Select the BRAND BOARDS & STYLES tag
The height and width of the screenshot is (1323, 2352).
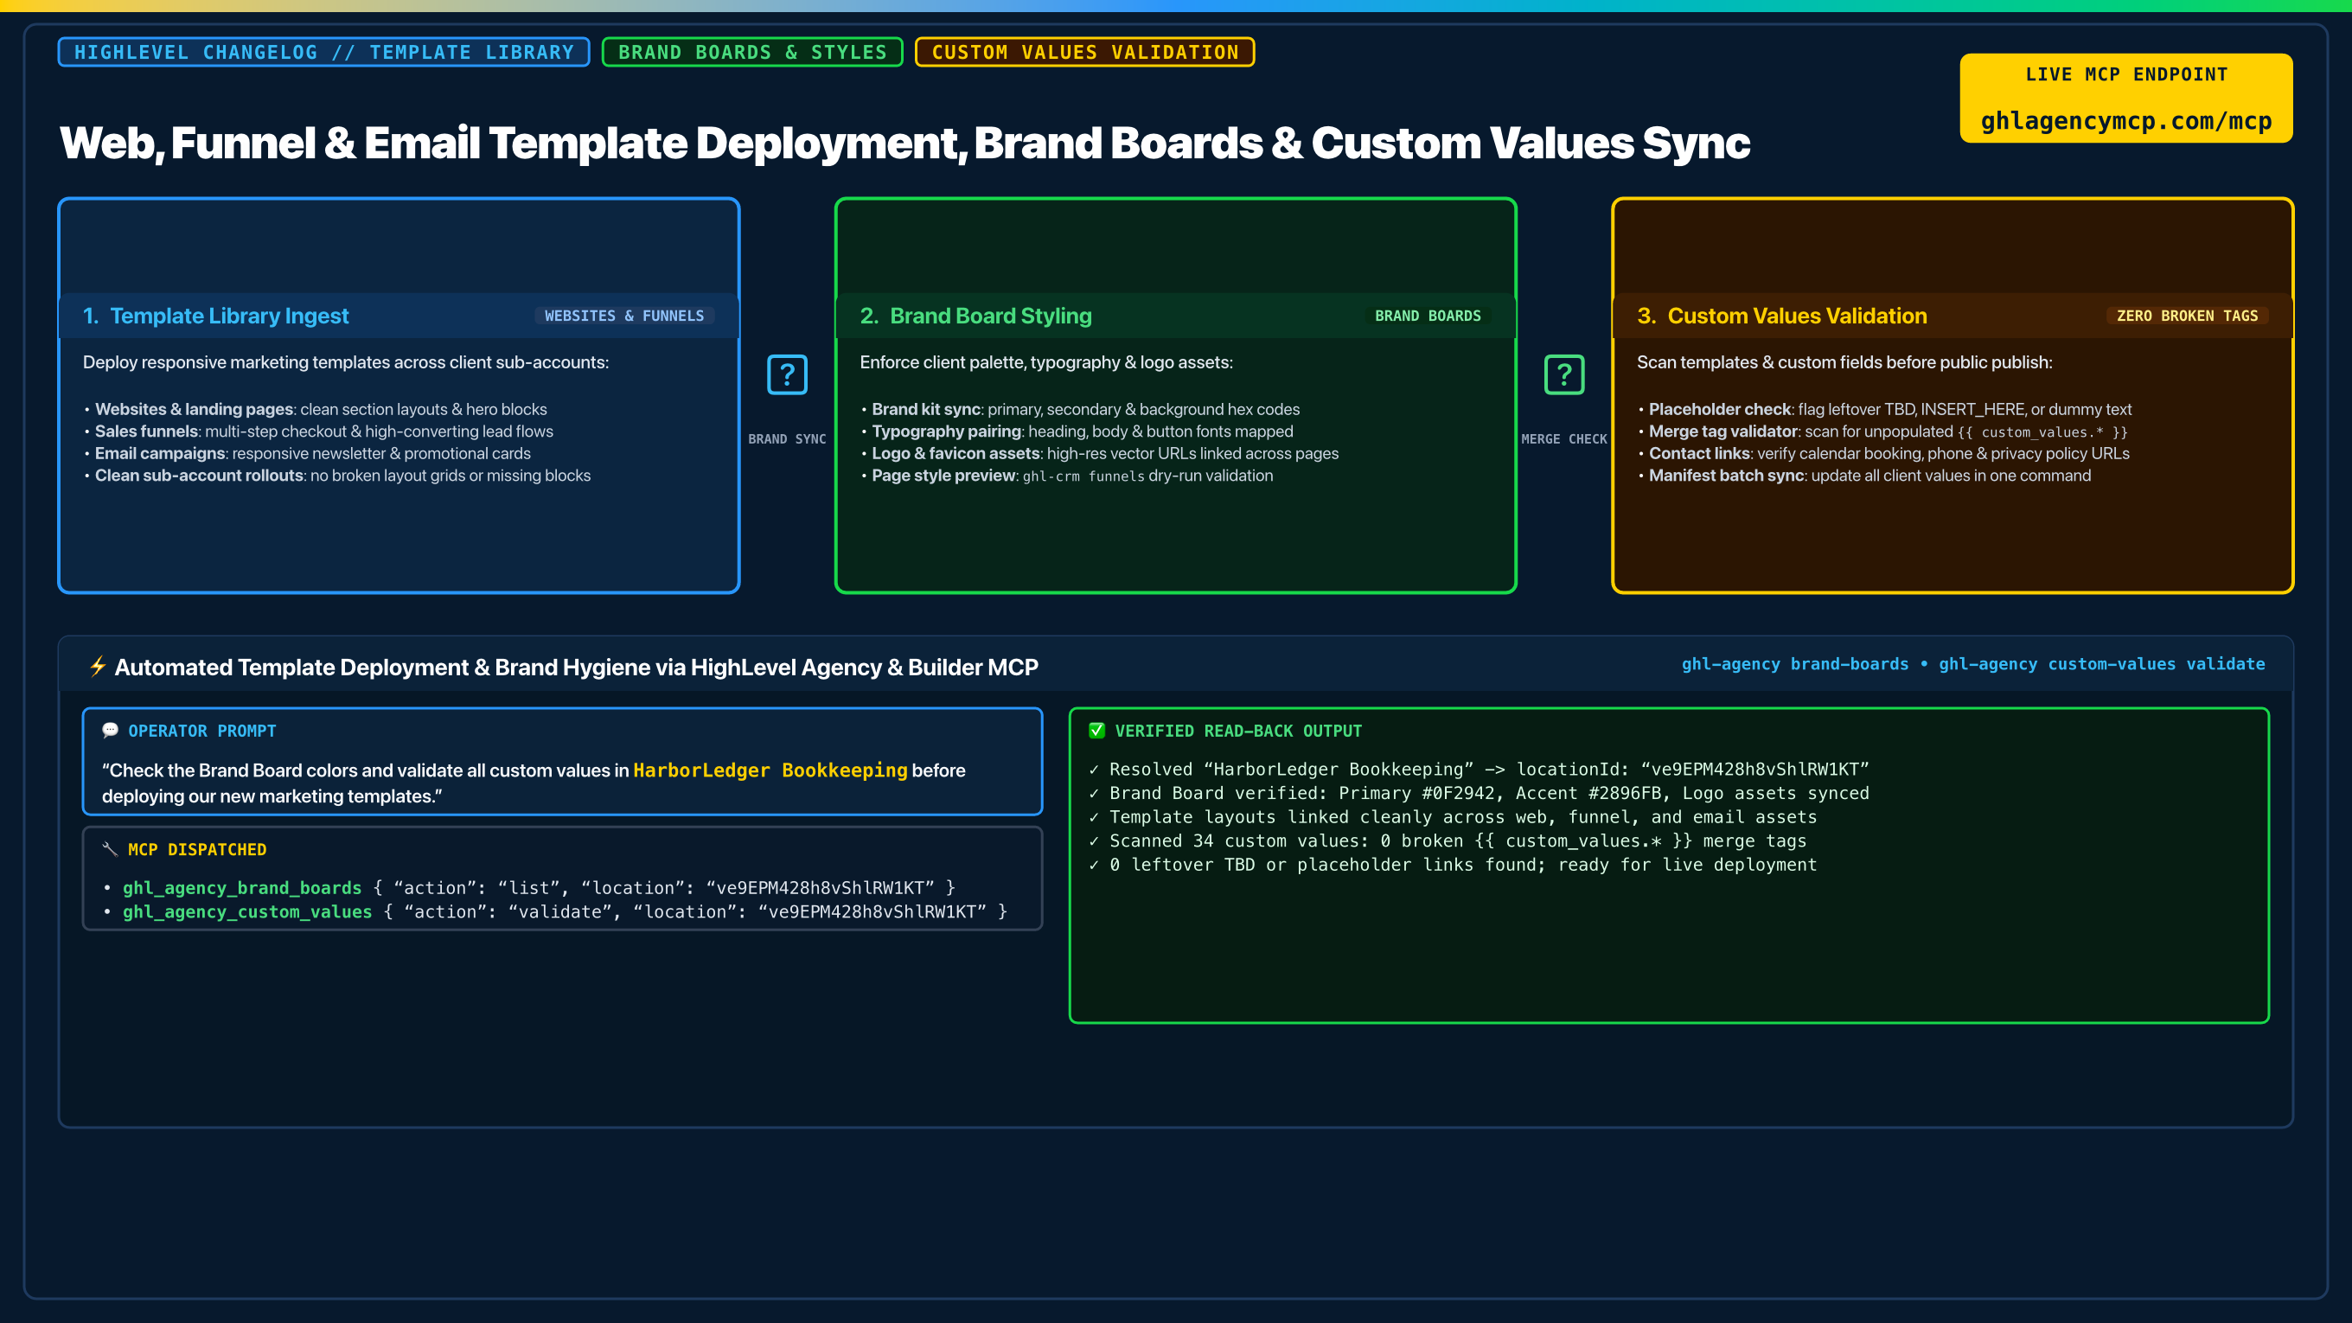coord(752,52)
